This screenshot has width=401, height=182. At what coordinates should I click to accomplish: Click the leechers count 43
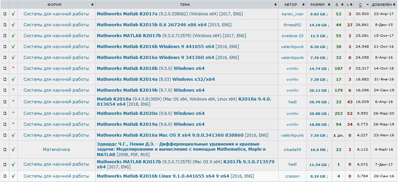(x=350, y=102)
